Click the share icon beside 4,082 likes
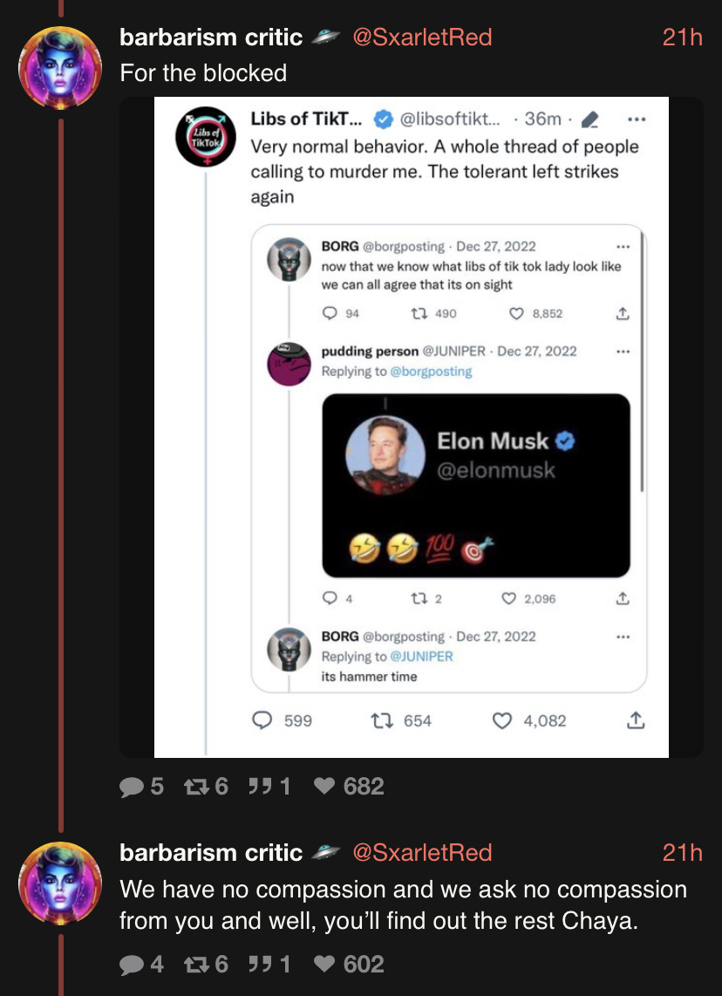 click(x=636, y=720)
